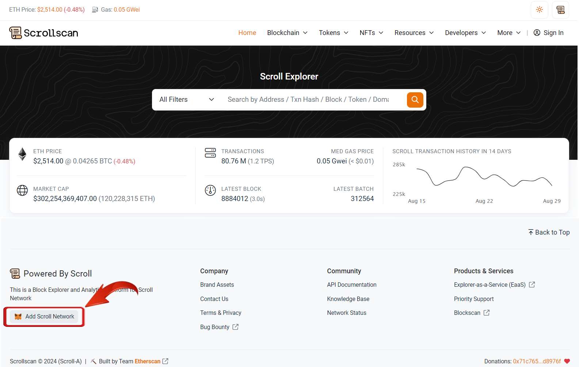Click the orange search magnifier button
Screen dimensions: 579x367
pos(415,100)
